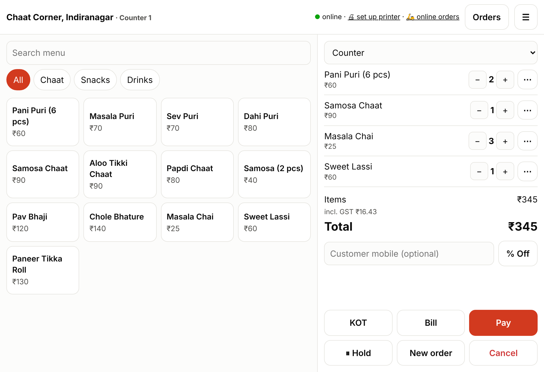Select the Drinks category filter
Screen dimensions: 544x372
point(140,80)
